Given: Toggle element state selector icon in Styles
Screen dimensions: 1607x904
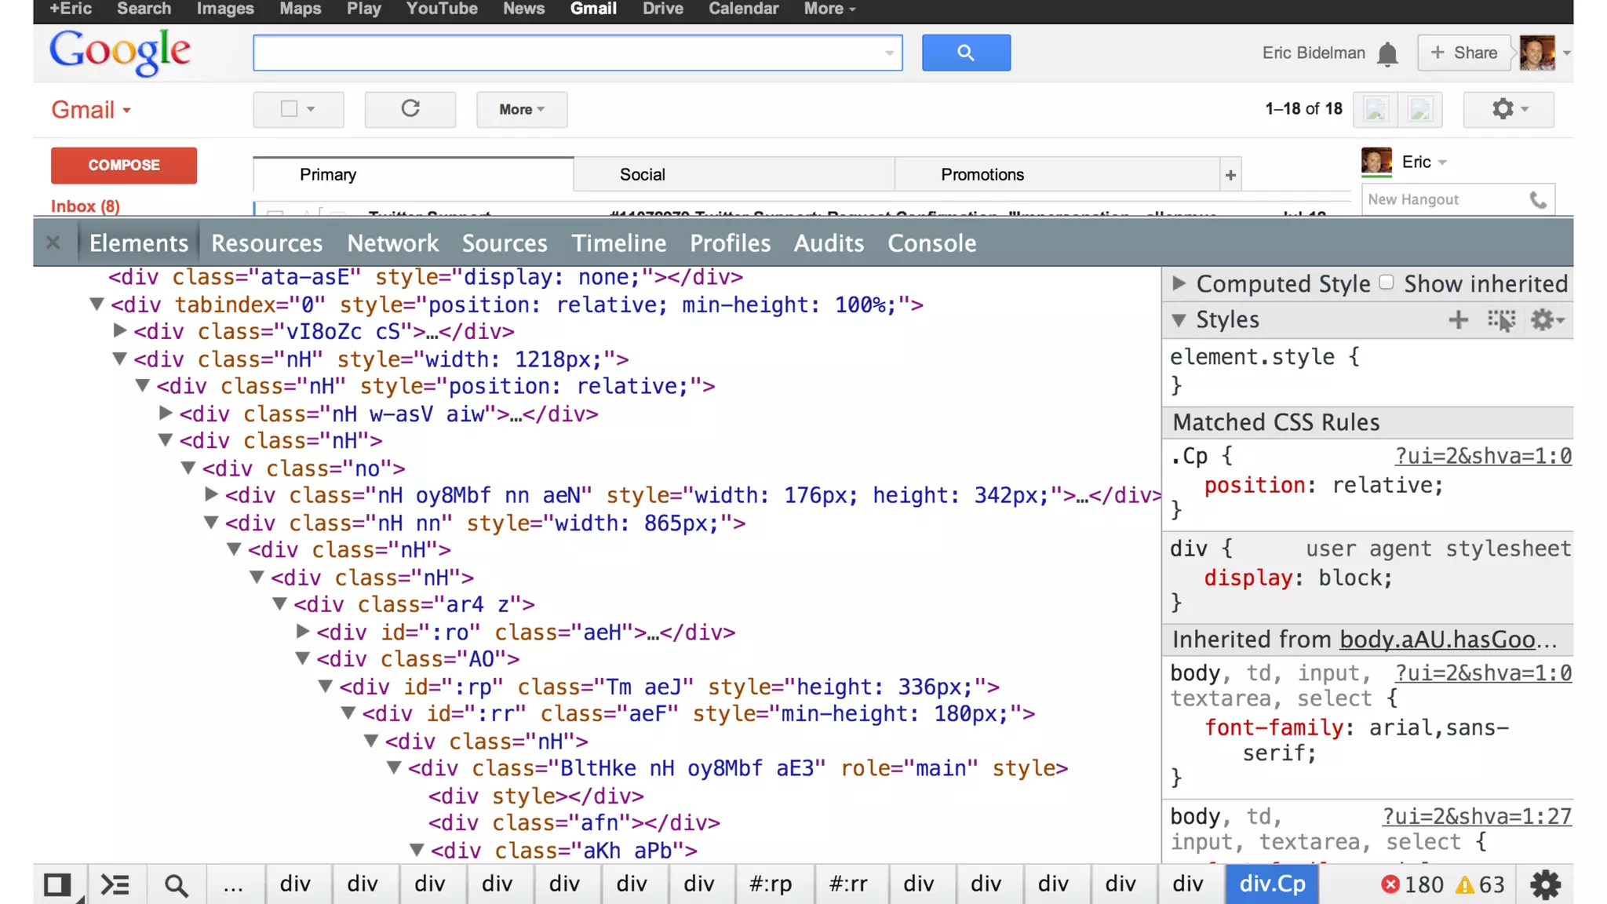Looking at the screenshot, I should (1501, 319).
